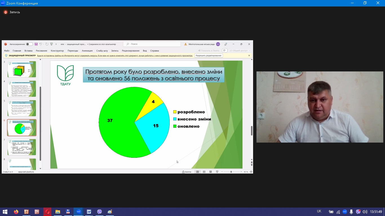
Task: Open File Explorer from the taskbar
Action: 58,212
